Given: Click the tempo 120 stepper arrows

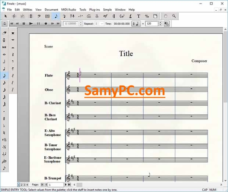Looking at the screenshot, I should pyautogui.click(x=160, y=24).
